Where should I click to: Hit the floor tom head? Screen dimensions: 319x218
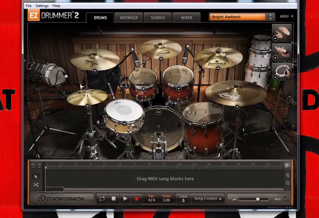click(x=203, y=113)
